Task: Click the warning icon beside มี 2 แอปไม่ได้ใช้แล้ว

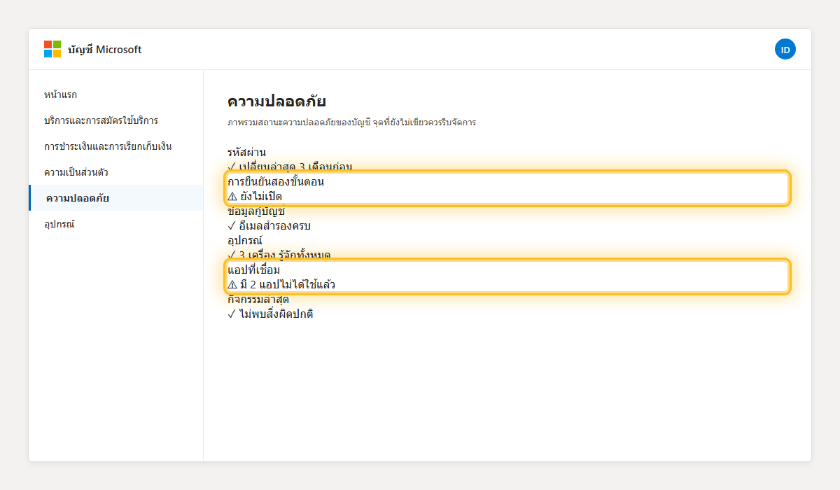Action: point(232,285)
